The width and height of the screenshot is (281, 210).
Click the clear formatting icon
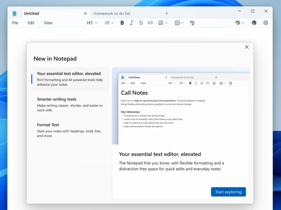tap(192, 23)
